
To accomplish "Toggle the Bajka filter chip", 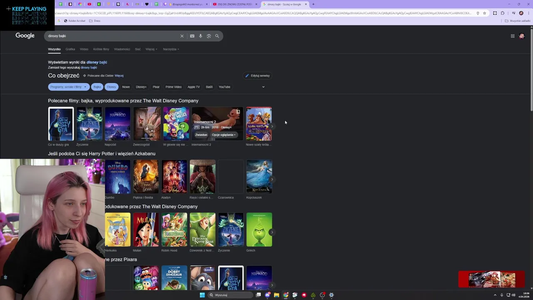I will tap(97, 87).
